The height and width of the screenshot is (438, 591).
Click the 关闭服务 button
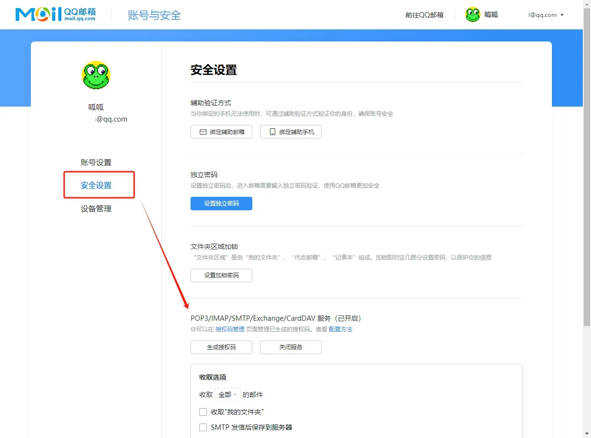coord(291,347)
